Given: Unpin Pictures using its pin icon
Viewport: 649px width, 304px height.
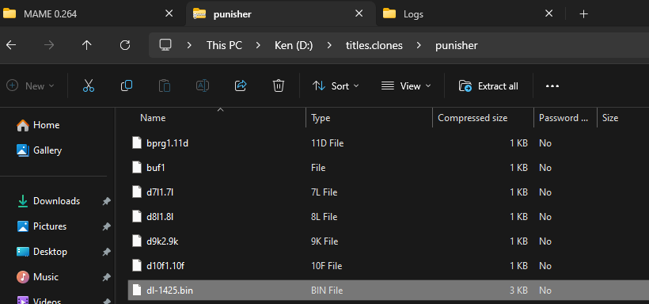Looking at the screenshot, I should click(x=106, y=226).
